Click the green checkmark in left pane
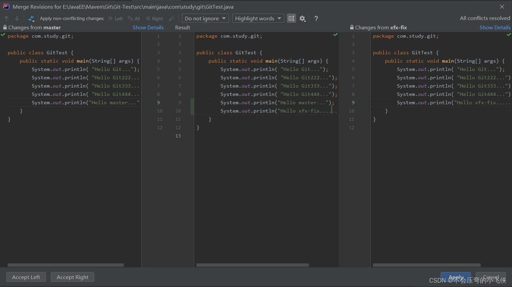The image size is (512, 287). click(x=3, y=35)
